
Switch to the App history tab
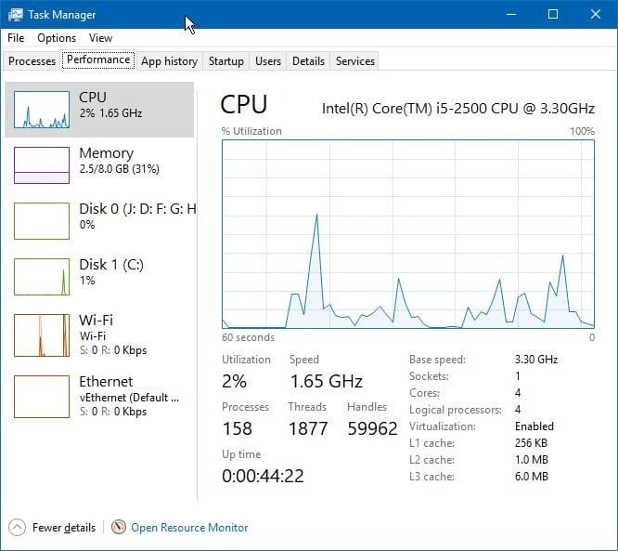coord(169,61)
